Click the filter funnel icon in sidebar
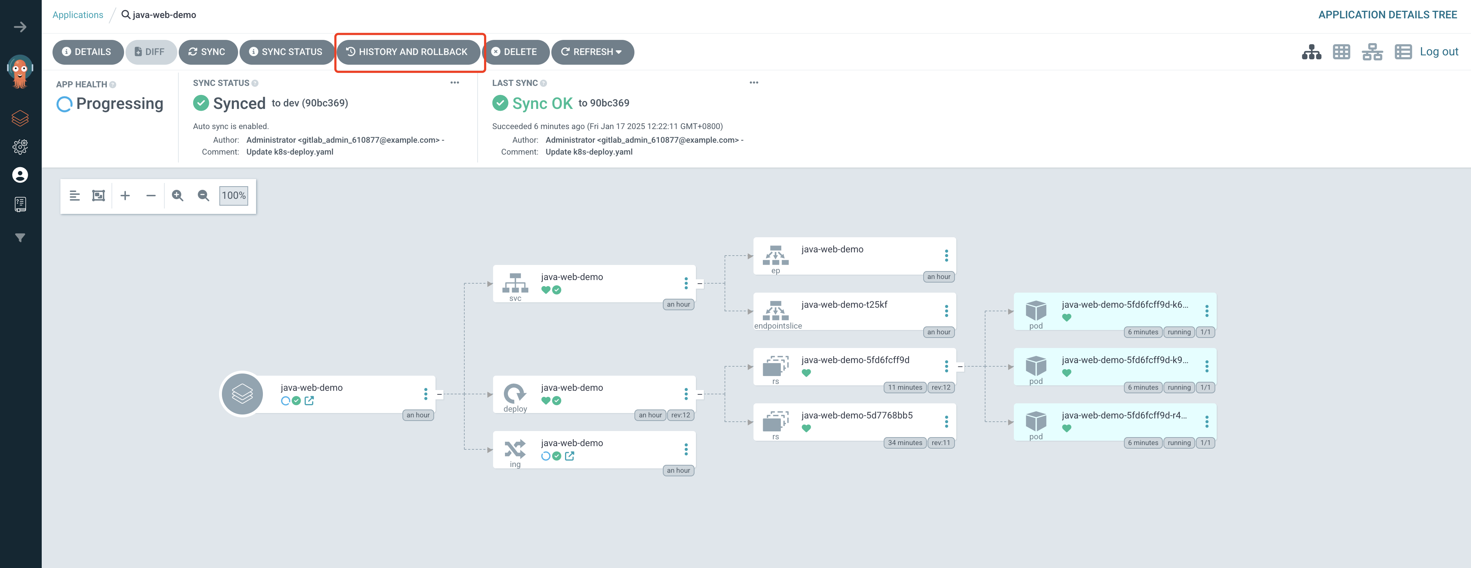 [x=20, y=238]
